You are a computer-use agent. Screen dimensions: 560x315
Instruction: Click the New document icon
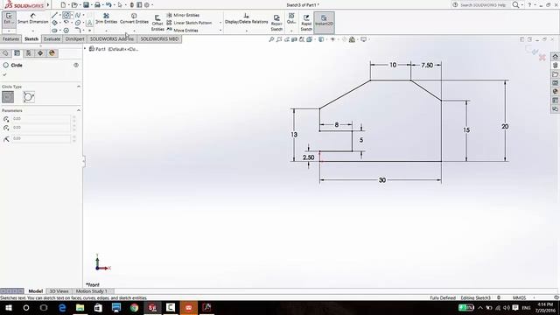(63, 5)
